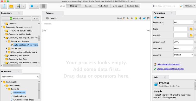Screen dimensions: 196x101
Task: Open the save options dropdown arrow
Action: (x=24, y=6)
